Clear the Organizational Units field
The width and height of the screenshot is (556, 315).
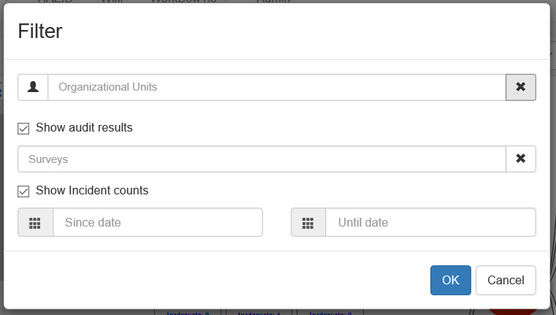pos(520,87)
